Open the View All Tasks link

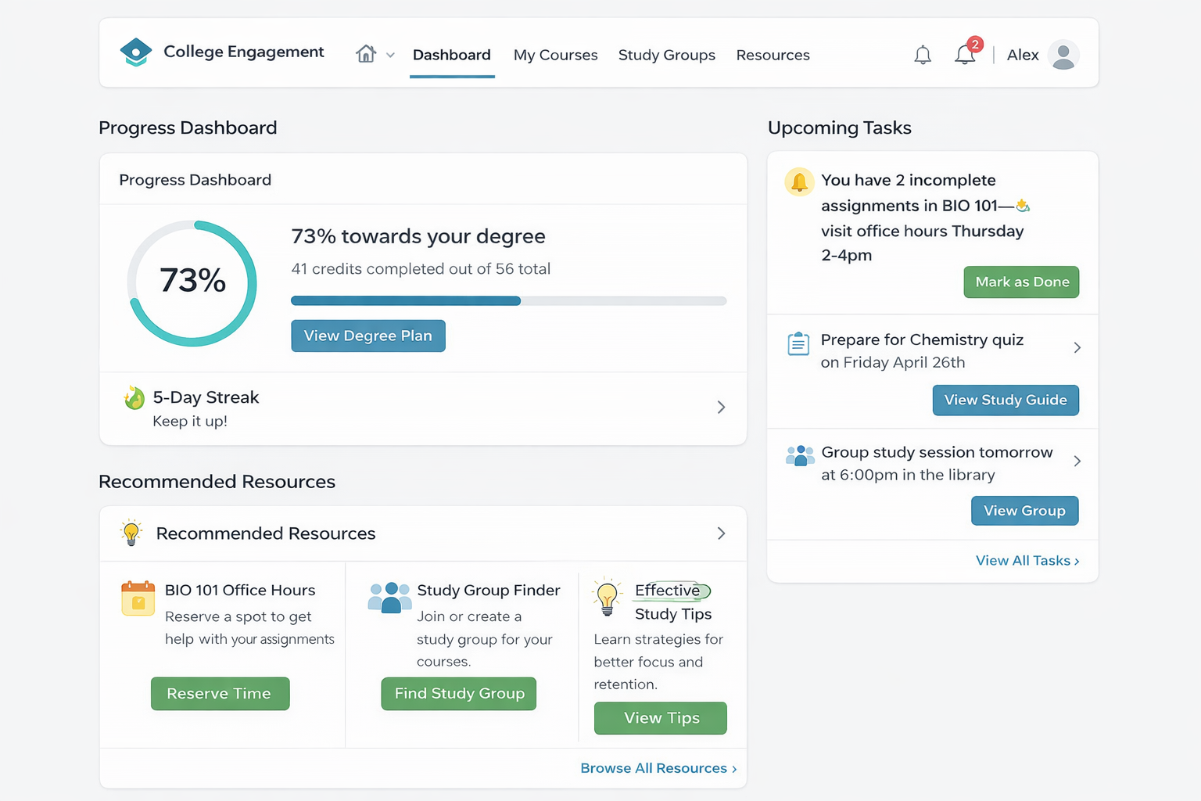tap(1027, 560)
